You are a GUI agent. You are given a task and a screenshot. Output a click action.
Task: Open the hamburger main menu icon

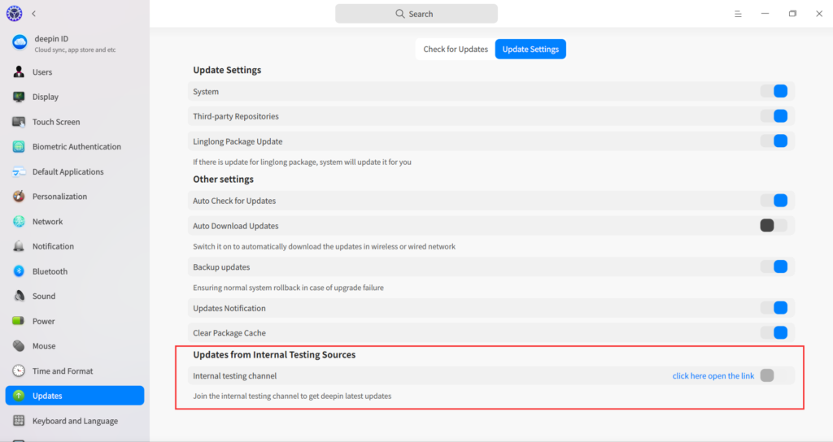click(738, 14)
